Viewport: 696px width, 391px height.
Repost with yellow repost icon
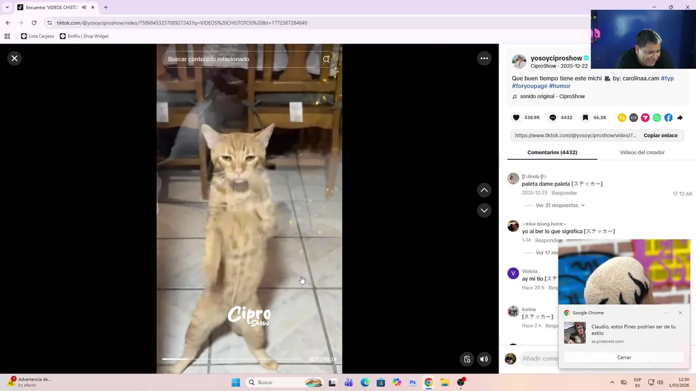point(622,117)
